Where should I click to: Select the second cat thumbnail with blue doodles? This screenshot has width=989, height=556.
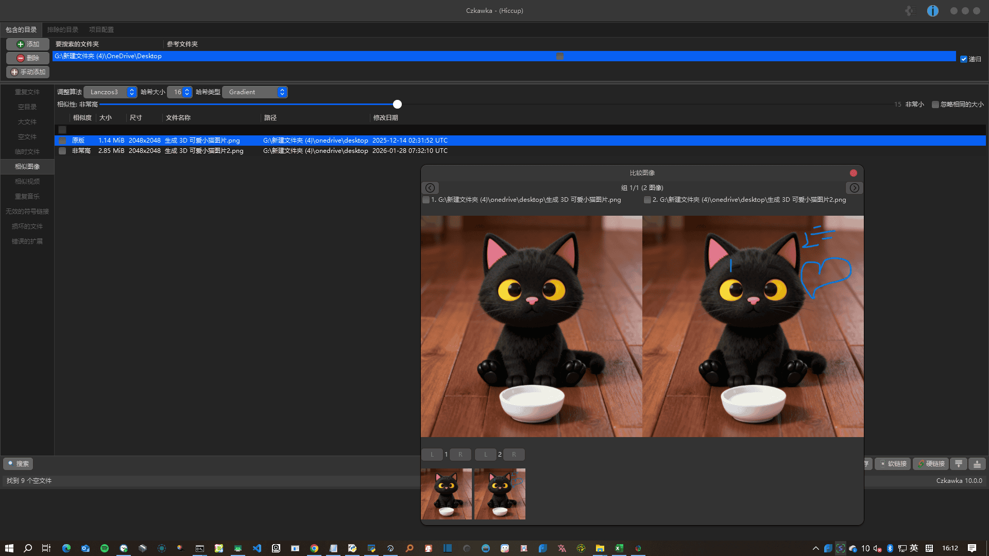tap(500, 494)
